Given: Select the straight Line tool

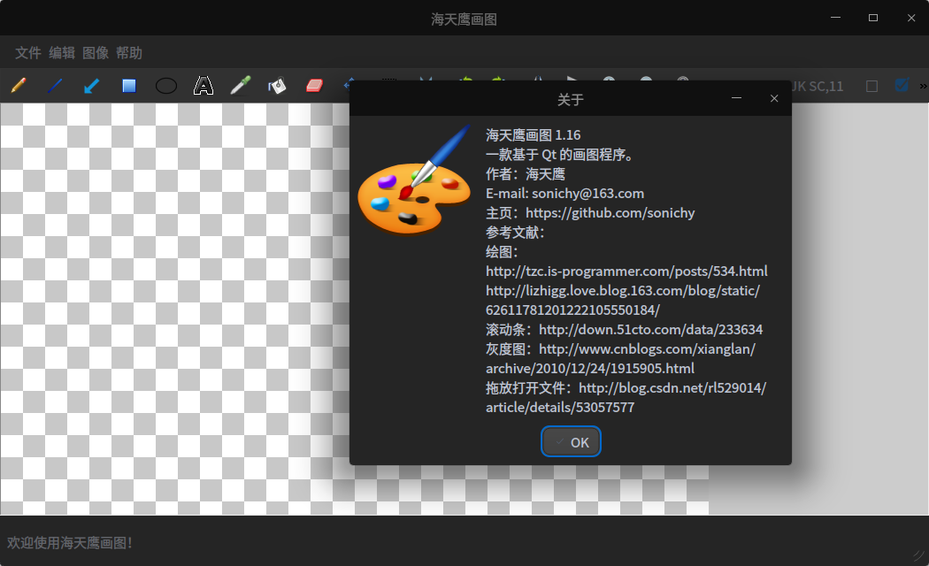Looking at the screenshot, I should pos(55,86).
